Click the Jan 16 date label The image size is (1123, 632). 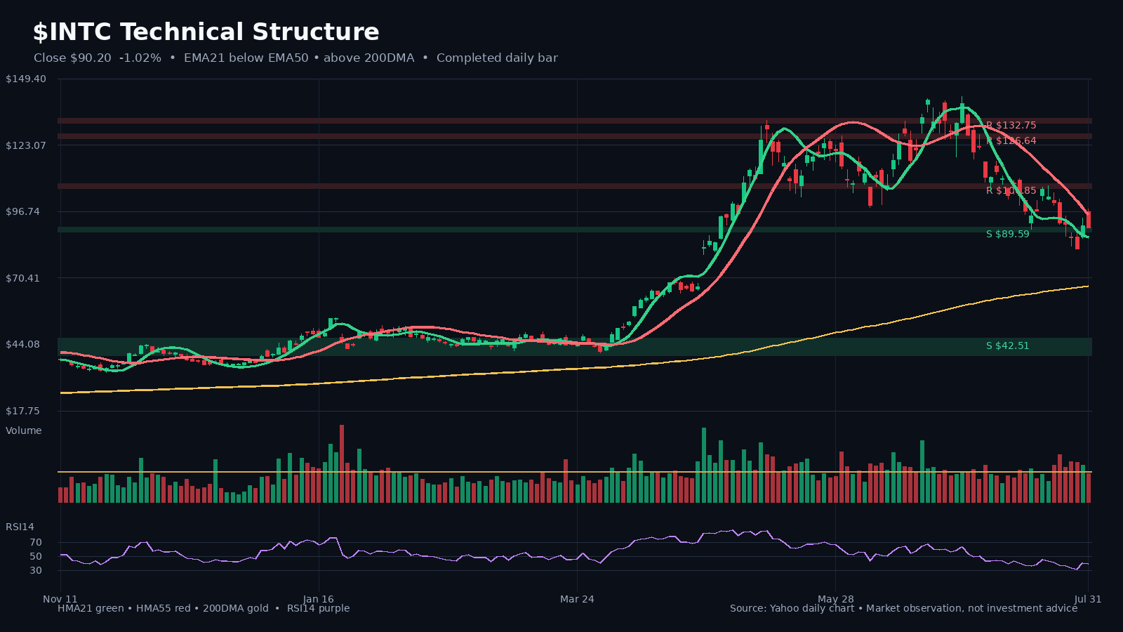[319, 599]
